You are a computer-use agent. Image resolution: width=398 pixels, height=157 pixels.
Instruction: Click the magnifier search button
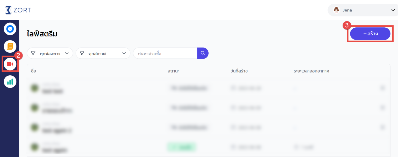203,53
